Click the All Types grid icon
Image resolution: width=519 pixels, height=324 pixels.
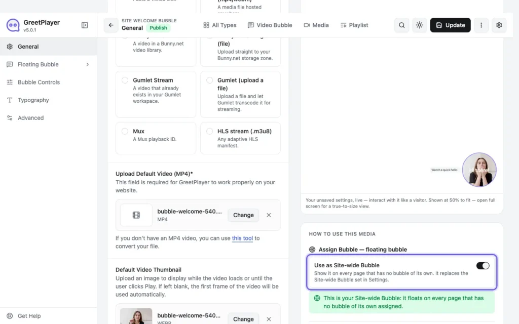point(206,25)
